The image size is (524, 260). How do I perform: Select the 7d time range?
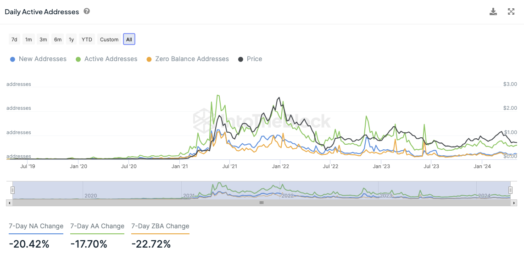pyautogui.click(x=14, y=40)
